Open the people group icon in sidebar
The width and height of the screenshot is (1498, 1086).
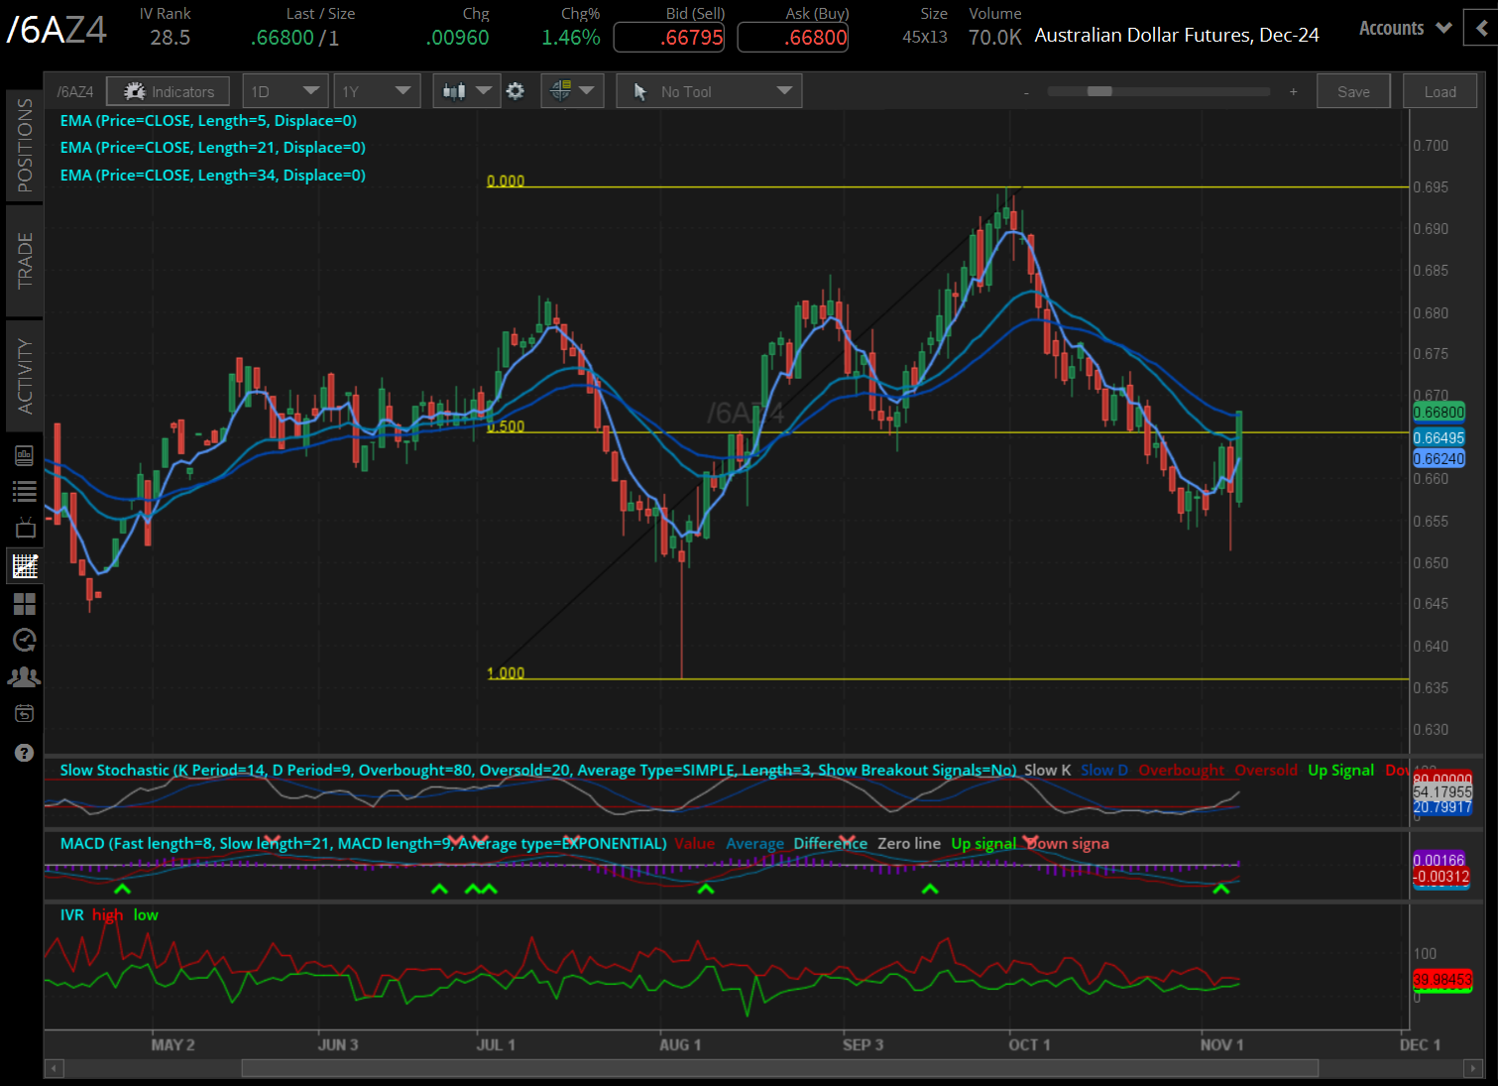coord(25,676)
